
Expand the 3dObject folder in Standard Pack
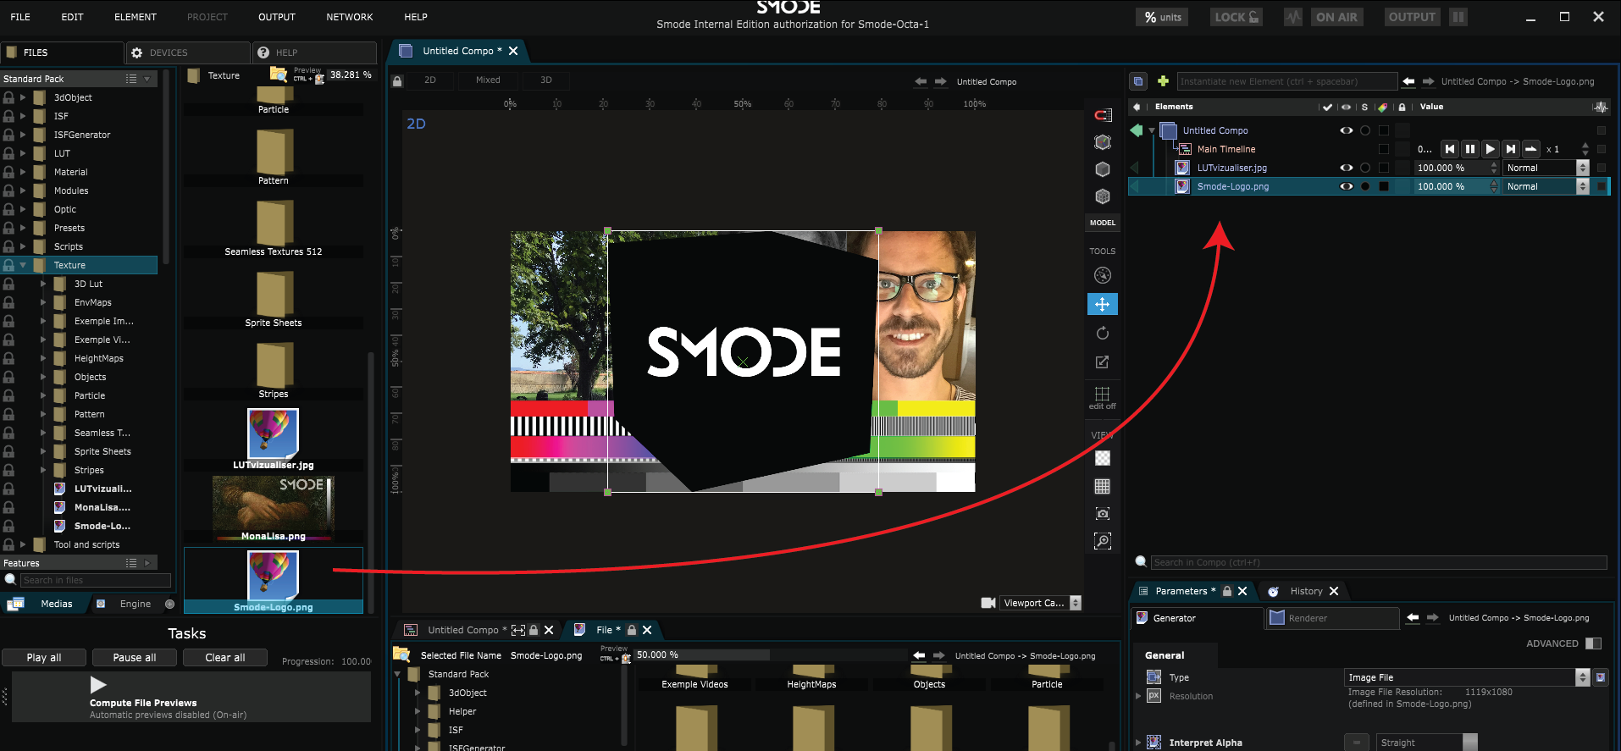point(23,97)
